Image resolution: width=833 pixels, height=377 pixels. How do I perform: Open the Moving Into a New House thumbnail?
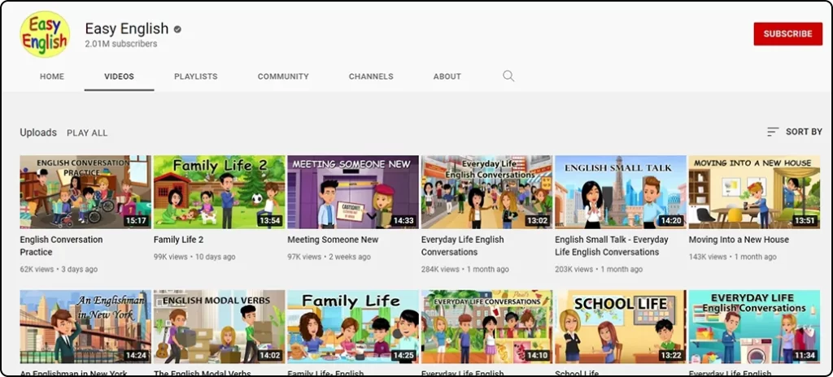[x=754, y=193]
